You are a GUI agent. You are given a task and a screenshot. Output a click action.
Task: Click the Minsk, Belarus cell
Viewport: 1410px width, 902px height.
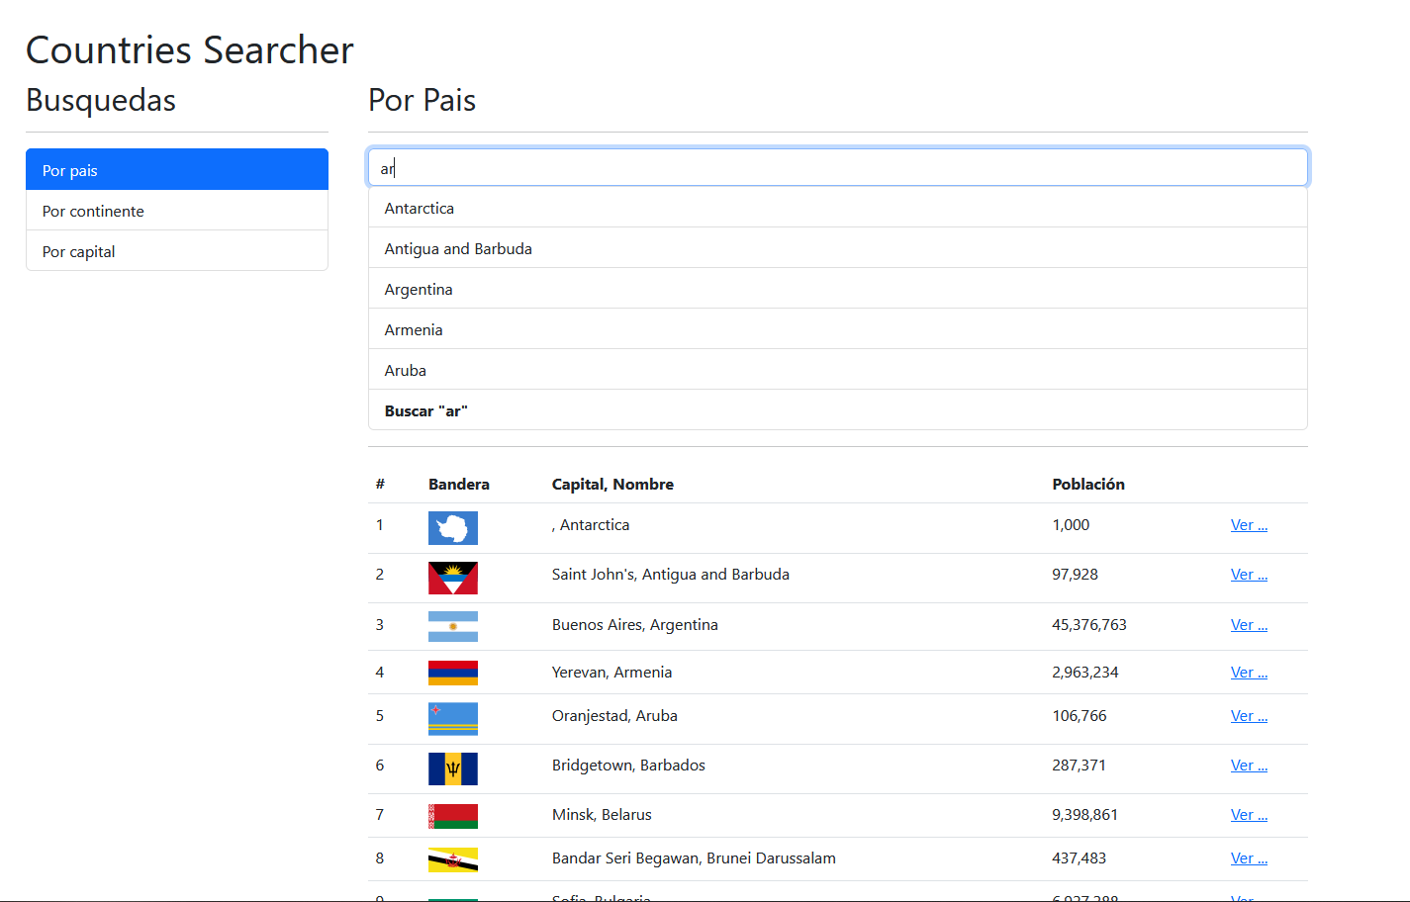click(x=602, y=815)
